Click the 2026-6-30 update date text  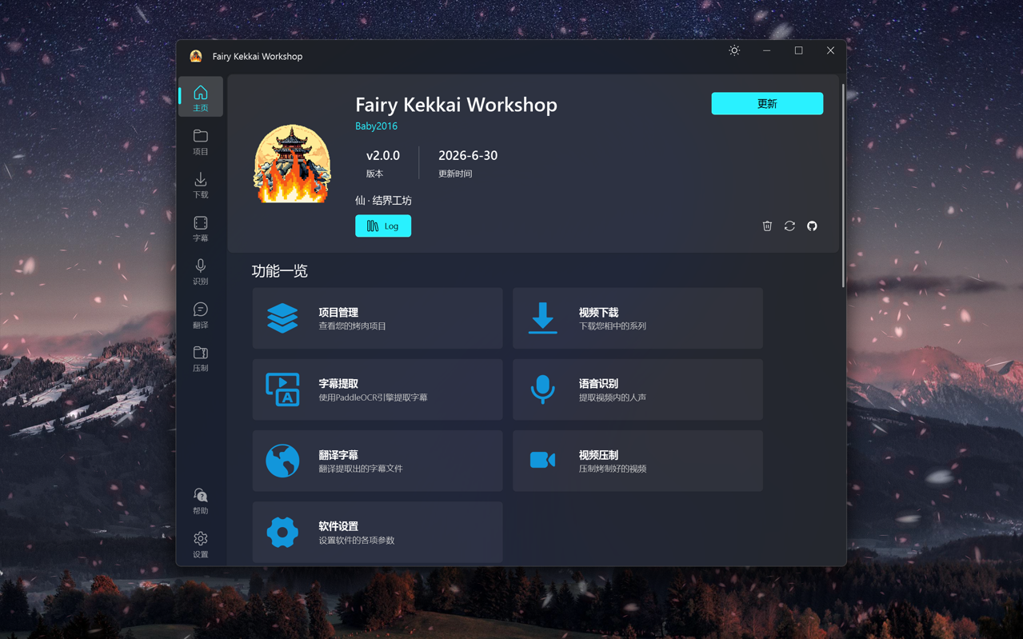(x=468, y=155)
